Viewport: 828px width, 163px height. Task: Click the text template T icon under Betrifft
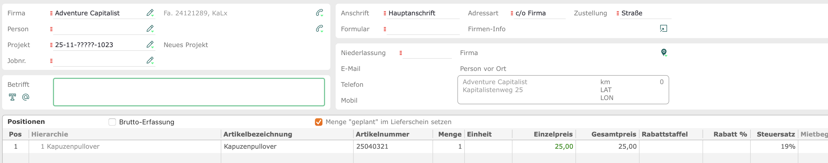click(x=12, y=97)
